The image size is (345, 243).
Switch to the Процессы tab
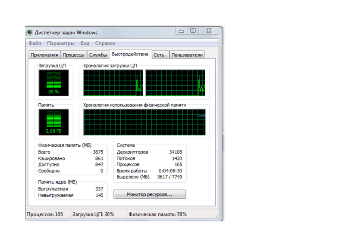73,55
